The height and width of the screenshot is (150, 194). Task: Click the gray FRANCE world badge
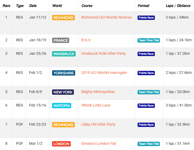pos(61,40)
